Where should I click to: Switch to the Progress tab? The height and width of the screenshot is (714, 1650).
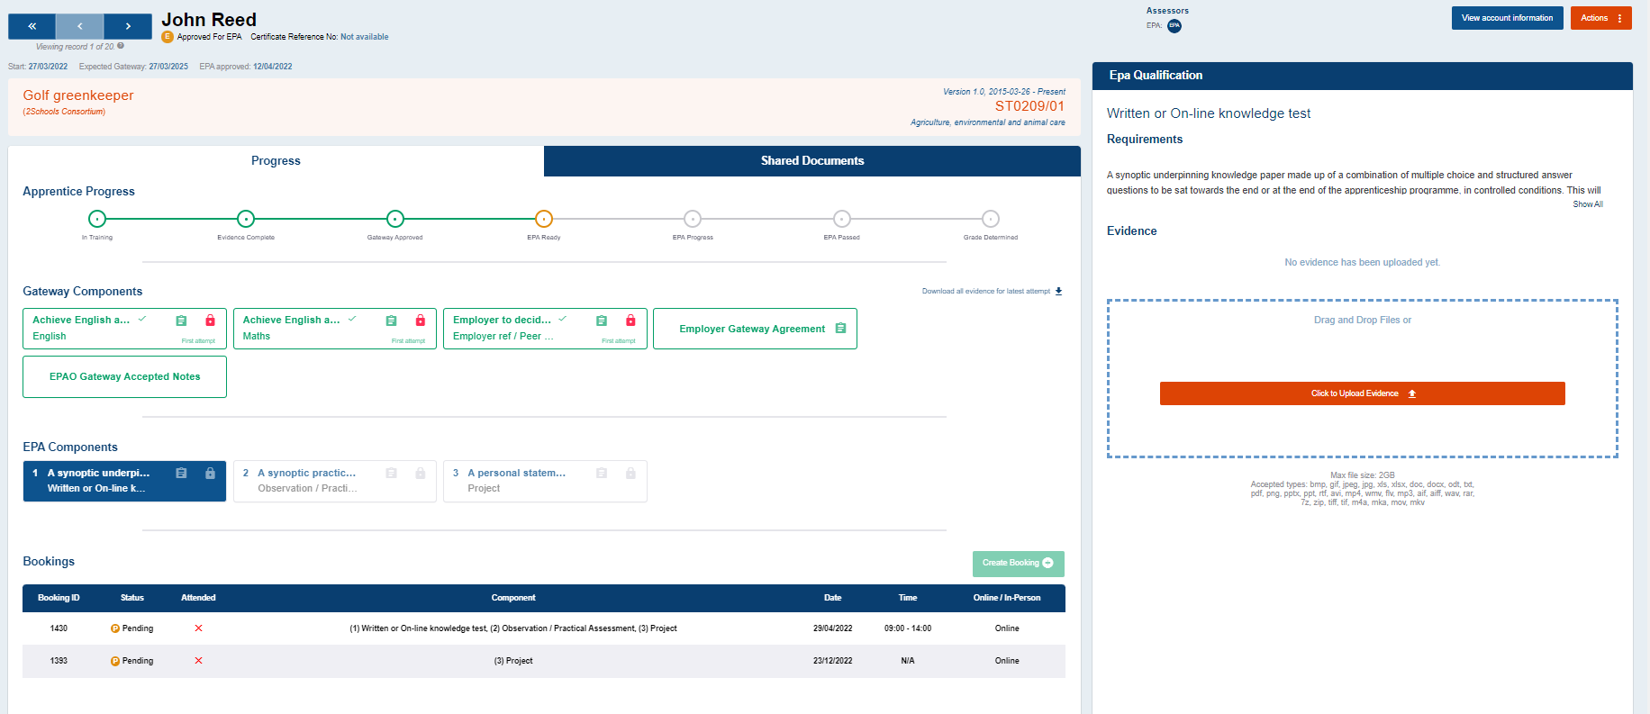click(x=276, y=161)
